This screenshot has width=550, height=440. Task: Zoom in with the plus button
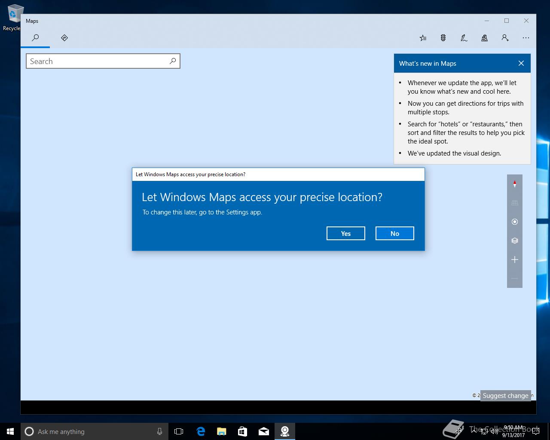515,260
